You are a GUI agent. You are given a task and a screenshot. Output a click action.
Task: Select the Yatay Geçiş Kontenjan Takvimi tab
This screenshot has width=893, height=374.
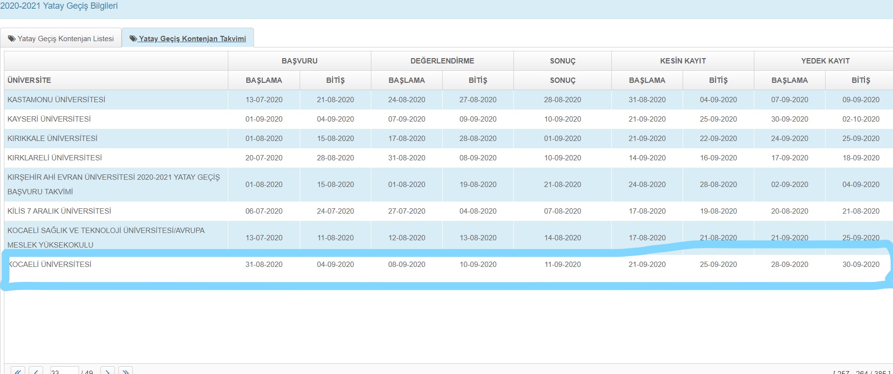pos(188,38)
